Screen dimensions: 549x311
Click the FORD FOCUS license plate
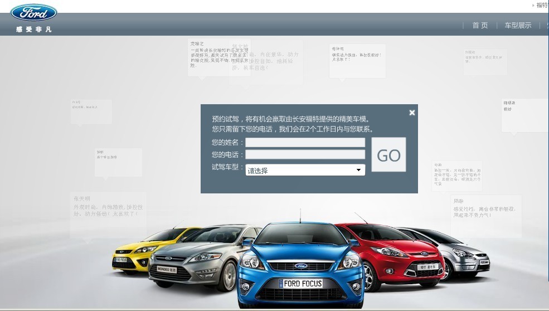coord(301,283)
